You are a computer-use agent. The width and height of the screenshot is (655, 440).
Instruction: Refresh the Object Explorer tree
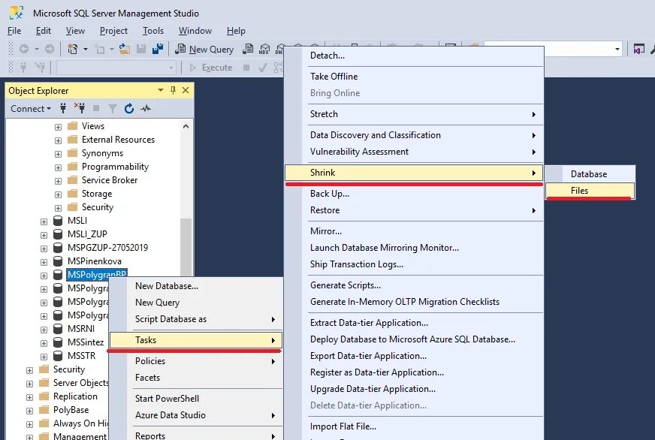[x=129, y=109]
